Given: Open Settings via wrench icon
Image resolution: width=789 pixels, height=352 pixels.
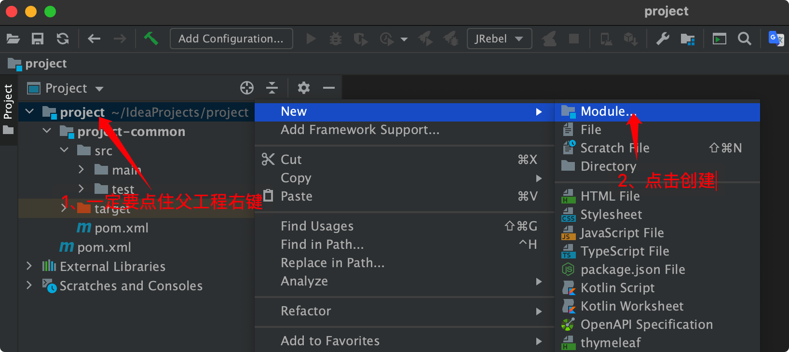Looking at the screenshot, I should pyautogui.click(x=663, y=39).
